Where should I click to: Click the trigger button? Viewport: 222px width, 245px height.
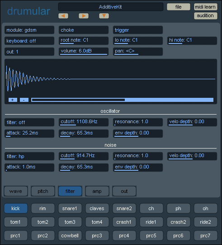pyautogui.click(x=138, y=30)
